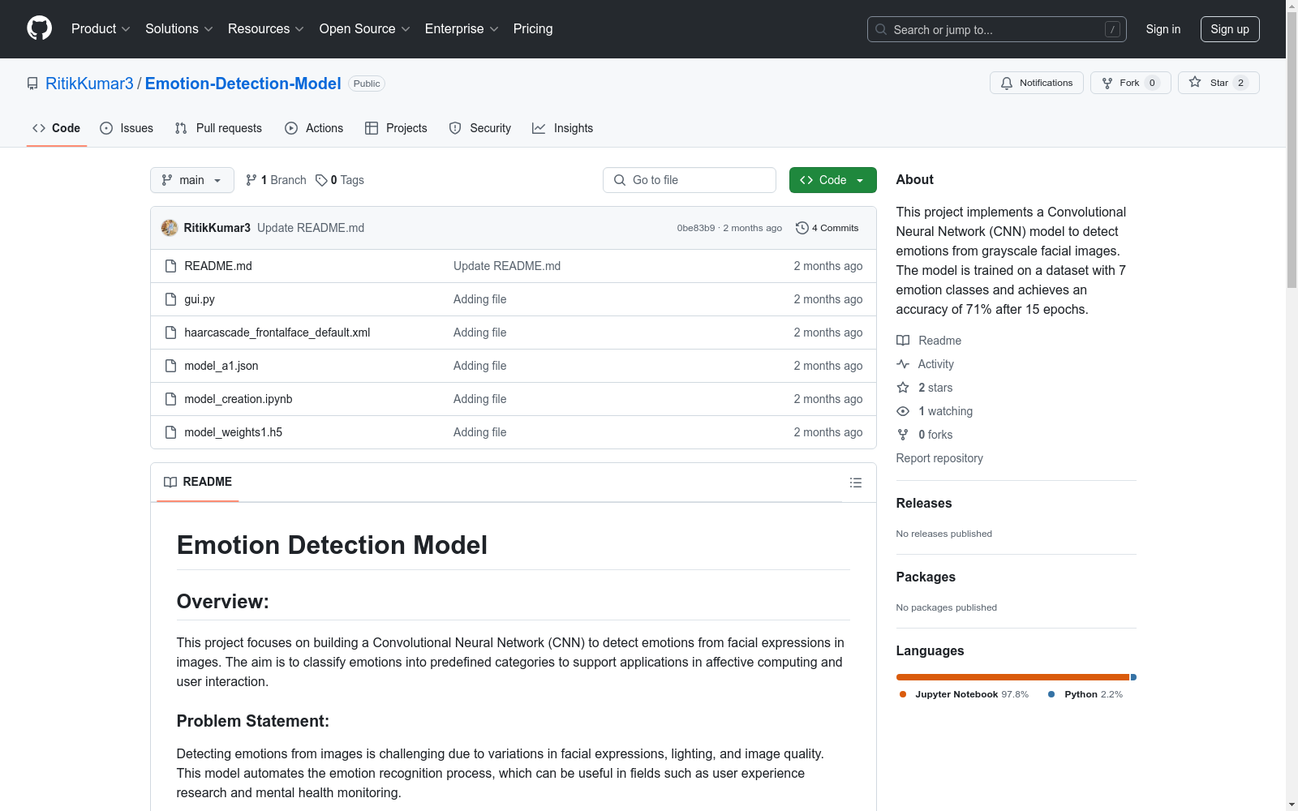
Task: Expand the Enterprise menu
Action: (x=462, y=29)
